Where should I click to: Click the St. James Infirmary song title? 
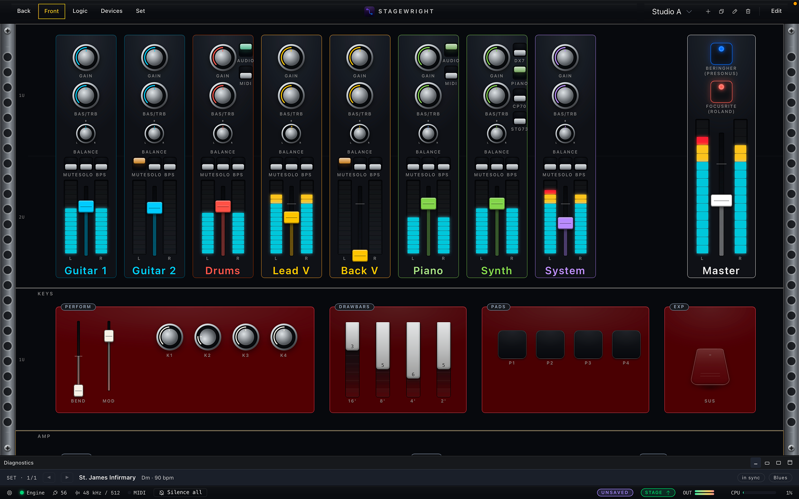click(x=107, y=478)
